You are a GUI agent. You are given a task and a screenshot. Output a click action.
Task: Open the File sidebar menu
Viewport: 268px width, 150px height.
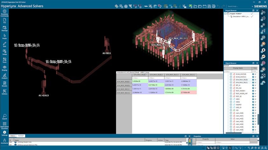coord(4,21)
